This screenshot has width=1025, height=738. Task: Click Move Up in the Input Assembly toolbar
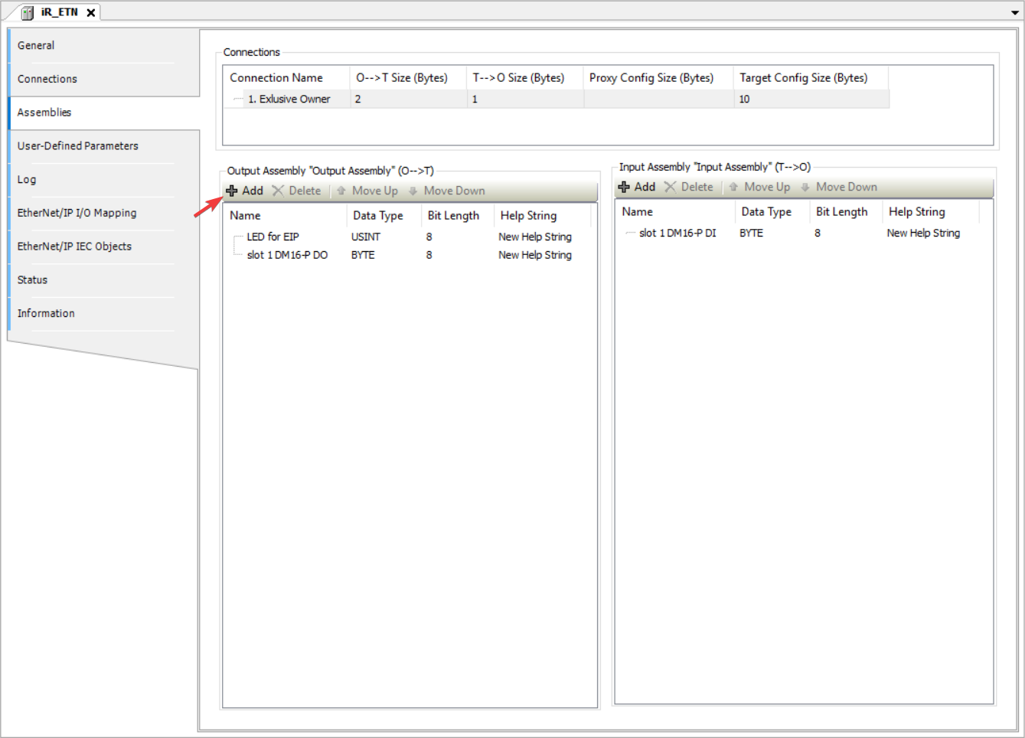click(759, 187)
